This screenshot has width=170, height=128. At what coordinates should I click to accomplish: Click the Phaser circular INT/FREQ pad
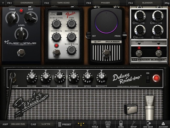106,22
